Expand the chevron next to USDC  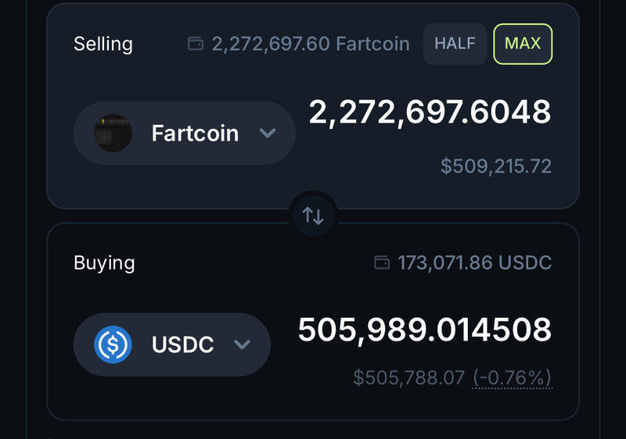(x=243, y=344)
